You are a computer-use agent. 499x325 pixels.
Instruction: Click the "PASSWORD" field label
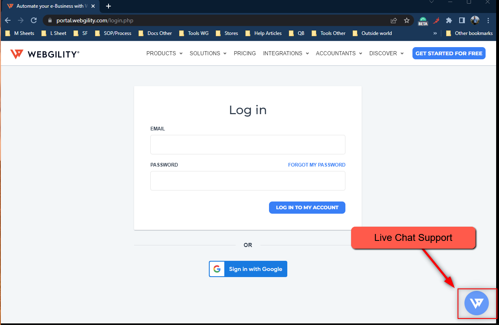point(164,165)
